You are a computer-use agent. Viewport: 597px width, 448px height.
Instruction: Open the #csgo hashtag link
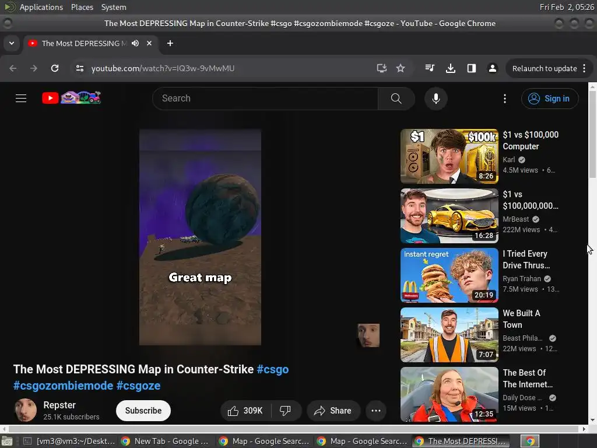[x=273, y=369]
